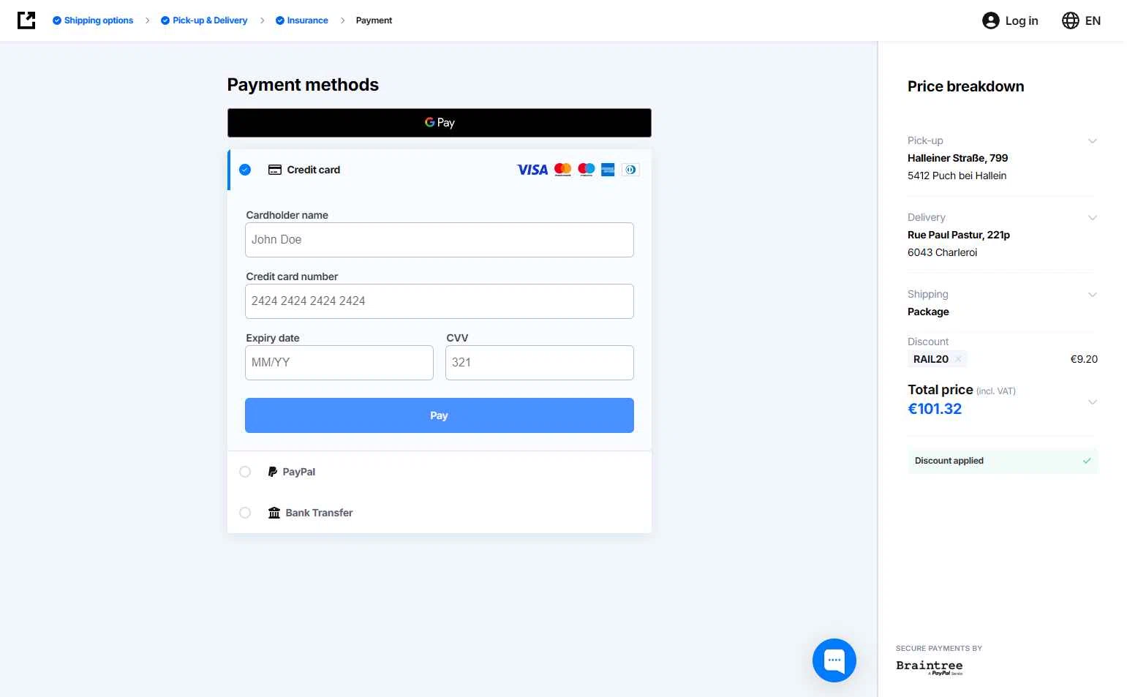Expand the Shipping Package section
Image resolution: width=1127 pixels, height=697 pixels.
click(x=1092, y=294)
